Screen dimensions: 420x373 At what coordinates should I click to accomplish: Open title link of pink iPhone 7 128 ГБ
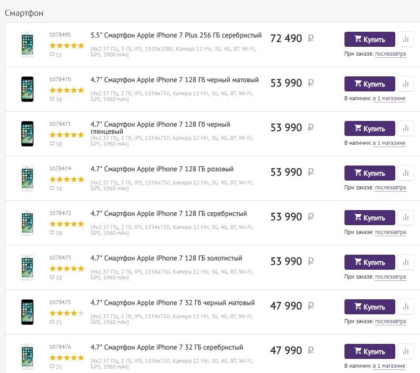(162, 169)
